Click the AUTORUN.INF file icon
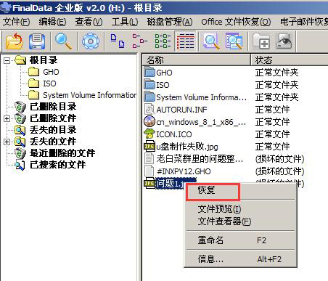Image resolution: width=328 pixels, height=281 pixels. pyautogui.click(x=149, y=109)
